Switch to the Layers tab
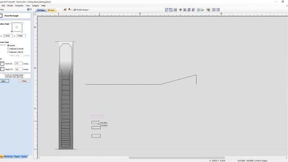This screenshot has width=288, height=162. [x=24, y=157]
